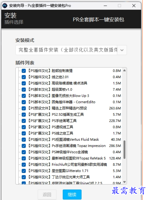The width and height of the screenshot is (148, 200).
Task: Click the 7.4M size value
Action: point(117,89)
